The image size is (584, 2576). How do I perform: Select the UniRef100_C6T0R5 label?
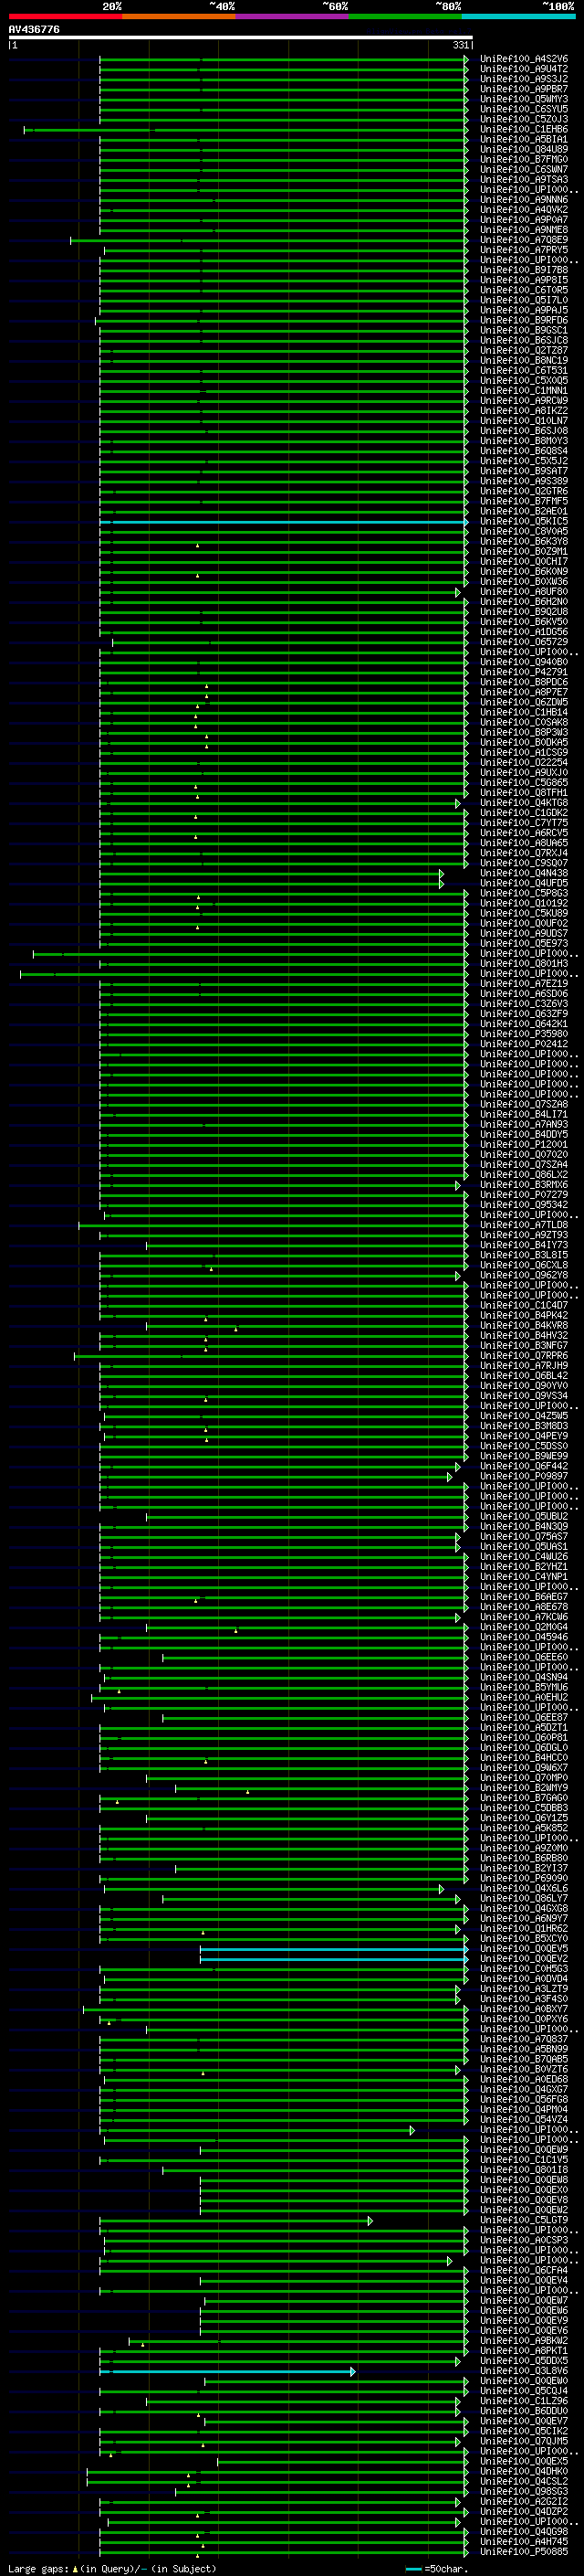(523, 290)
